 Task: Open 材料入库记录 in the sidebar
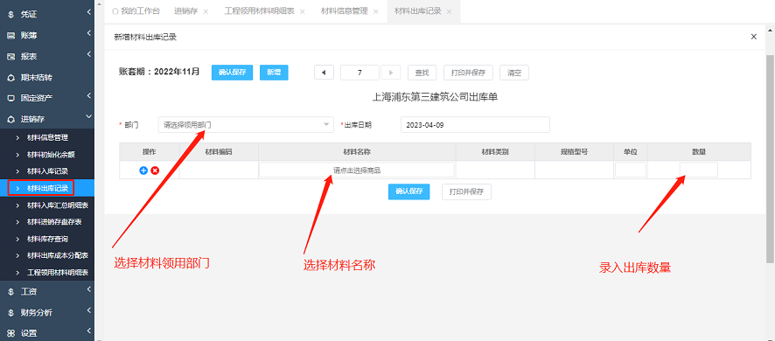pos(47,171)
